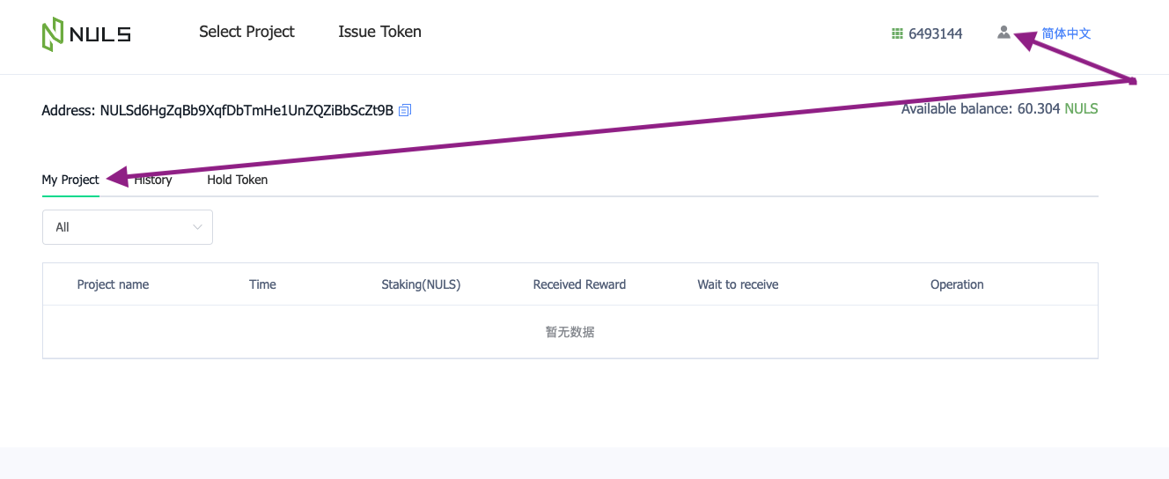The width and height of the screenshot is (1169, 479).
Task: Open the user account icon
Action: coord(1004,33)
